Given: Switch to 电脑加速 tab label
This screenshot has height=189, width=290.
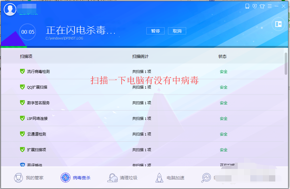Looking at the screenshot, I should pos(176,178).
